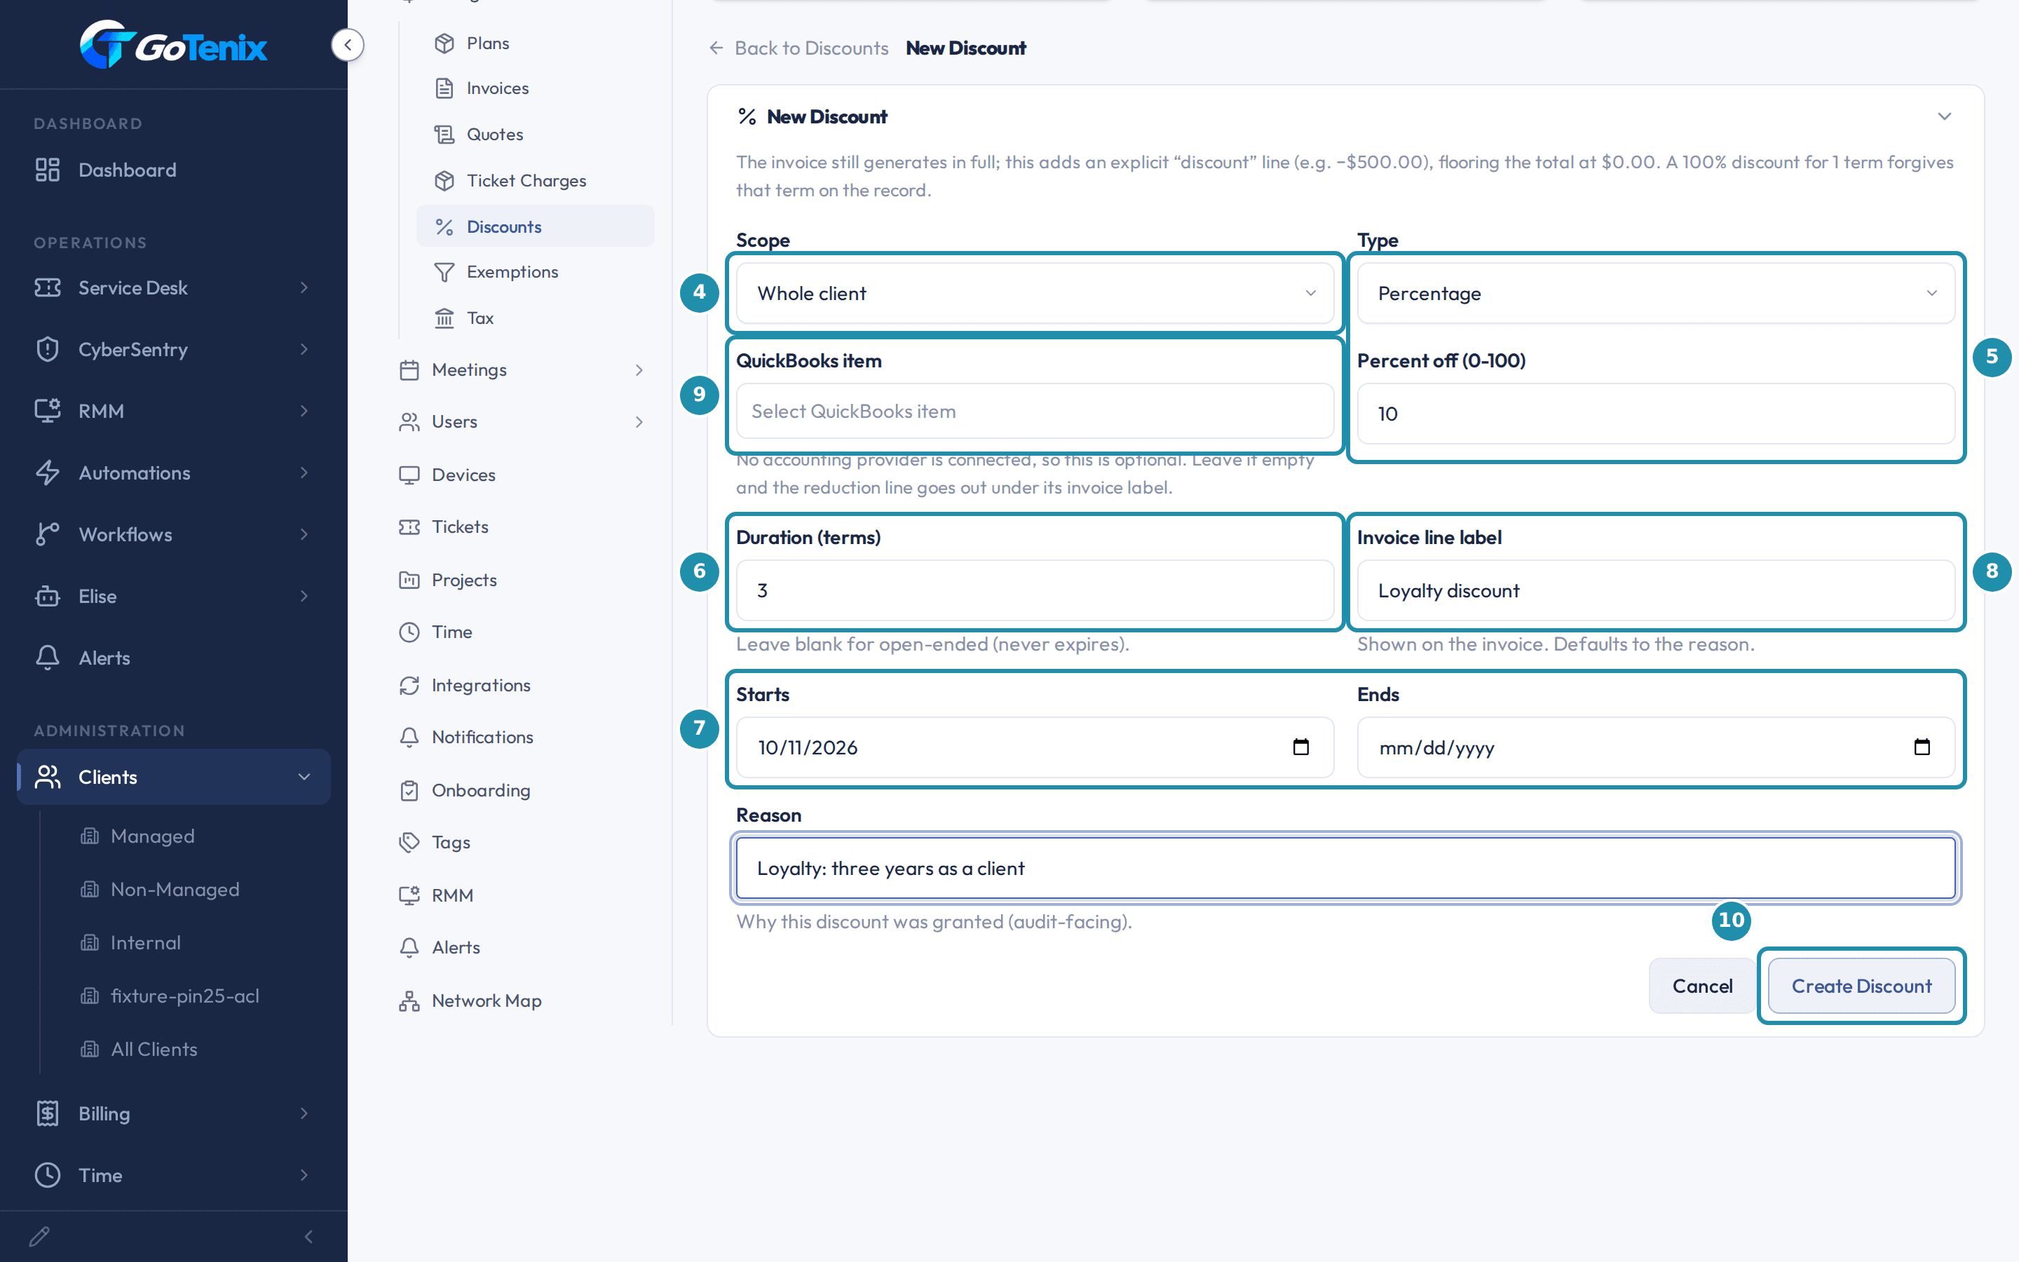Select Discounts menu item
Viewport: 2019px width, 1262px height.
tap(536, 226)
